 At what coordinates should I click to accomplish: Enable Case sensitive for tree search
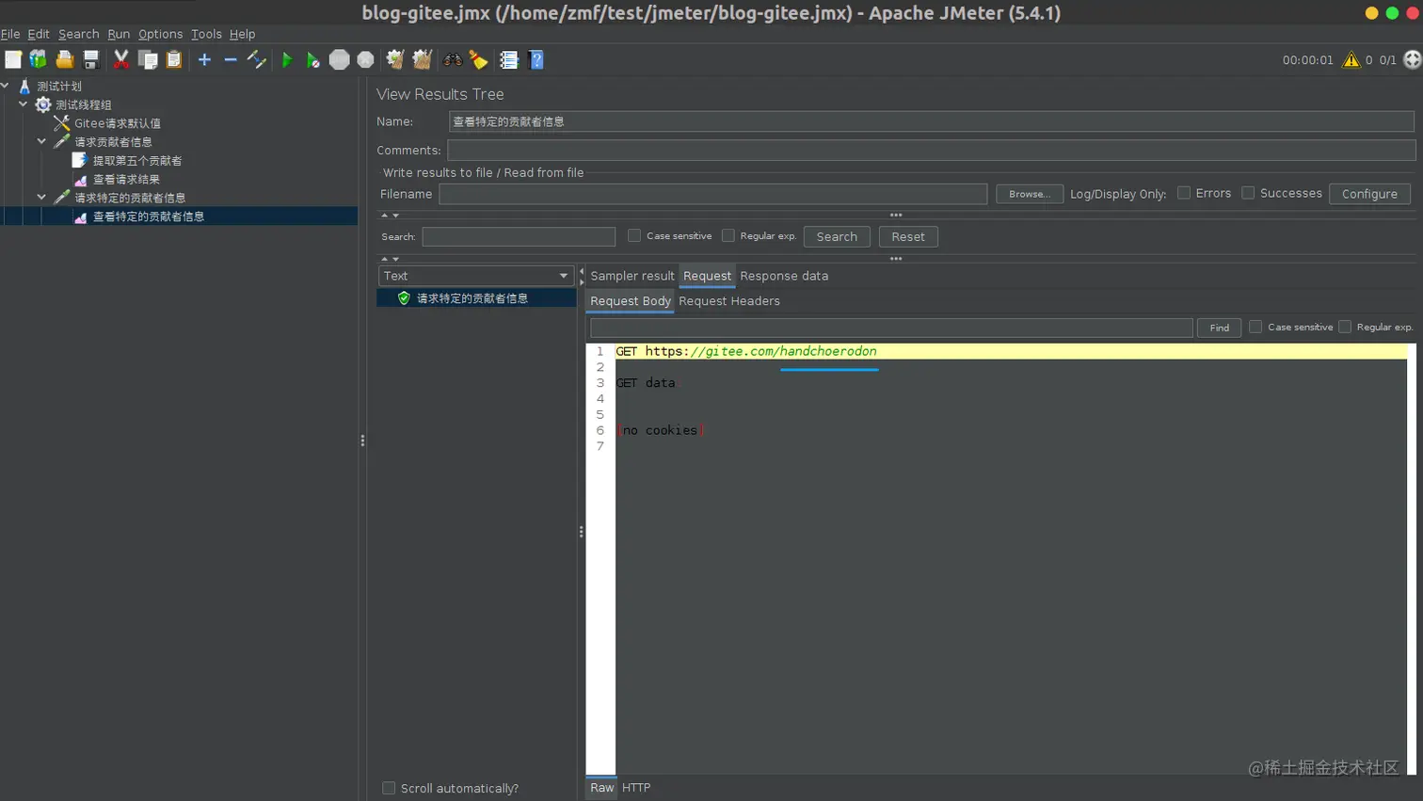tap(634, 235)
